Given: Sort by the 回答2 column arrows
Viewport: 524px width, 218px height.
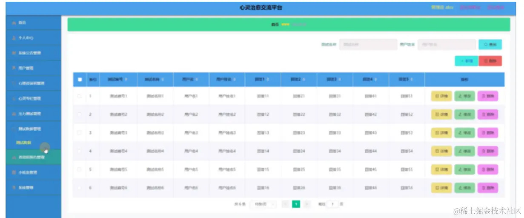Looking at the screenshot, I should [x=303, y=79].
